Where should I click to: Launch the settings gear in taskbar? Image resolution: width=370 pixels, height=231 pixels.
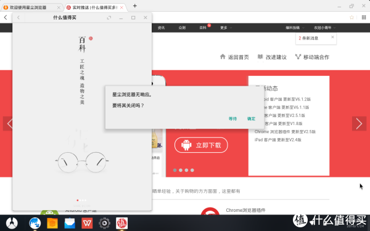[x=104, y=223]
